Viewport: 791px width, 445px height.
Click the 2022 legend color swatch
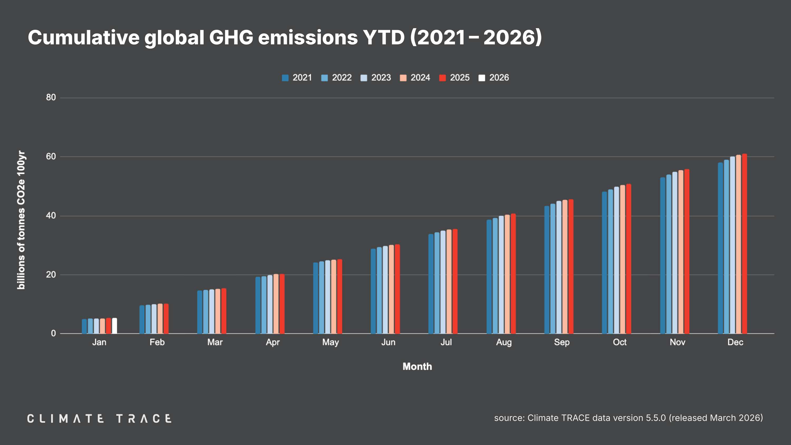pos(324,78)
